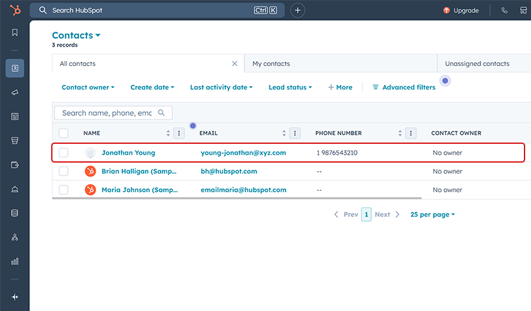Open the Reporting bar chart icon

(x=14, y=261)
